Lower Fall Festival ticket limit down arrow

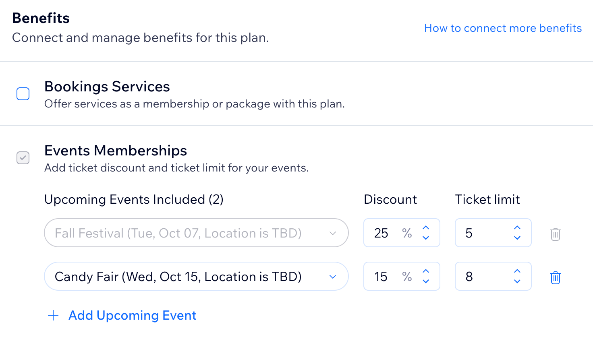point(517,238)
